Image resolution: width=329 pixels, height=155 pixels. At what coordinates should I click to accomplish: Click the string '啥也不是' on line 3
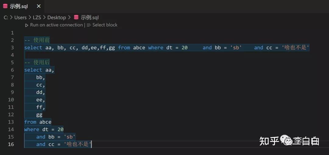[295, 48]
